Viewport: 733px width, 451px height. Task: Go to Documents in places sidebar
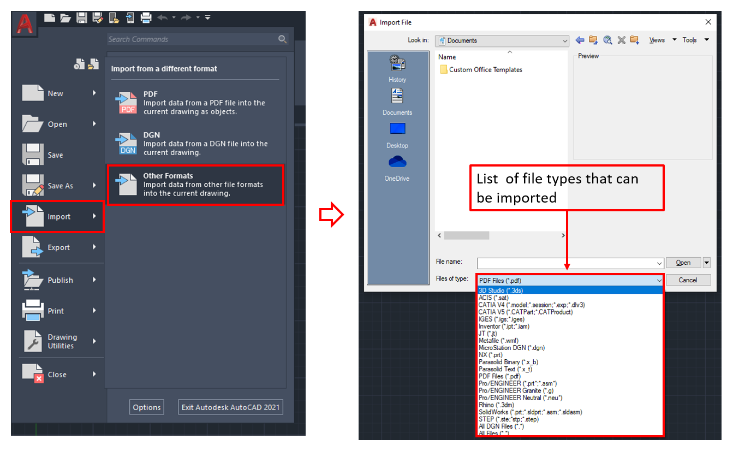[x=397, y=102]
